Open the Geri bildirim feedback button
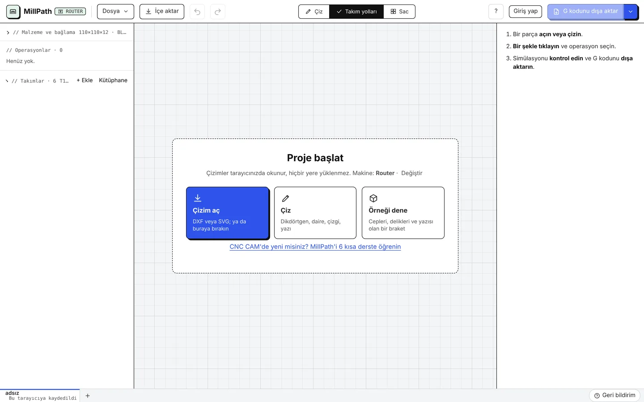This screenshot has width=644, height=402. (615, 395)
